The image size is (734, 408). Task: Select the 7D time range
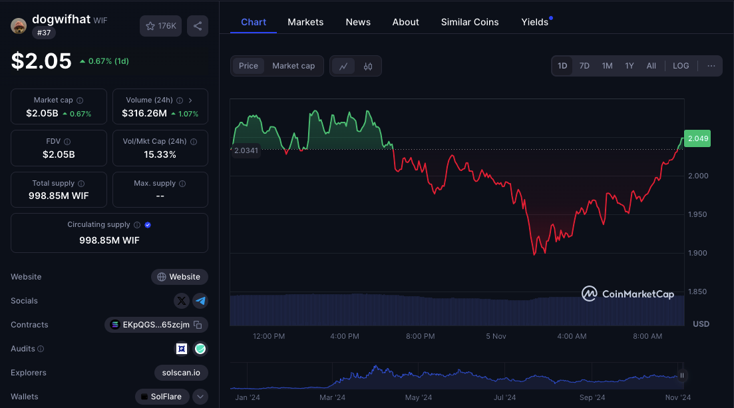pos(584,66)
